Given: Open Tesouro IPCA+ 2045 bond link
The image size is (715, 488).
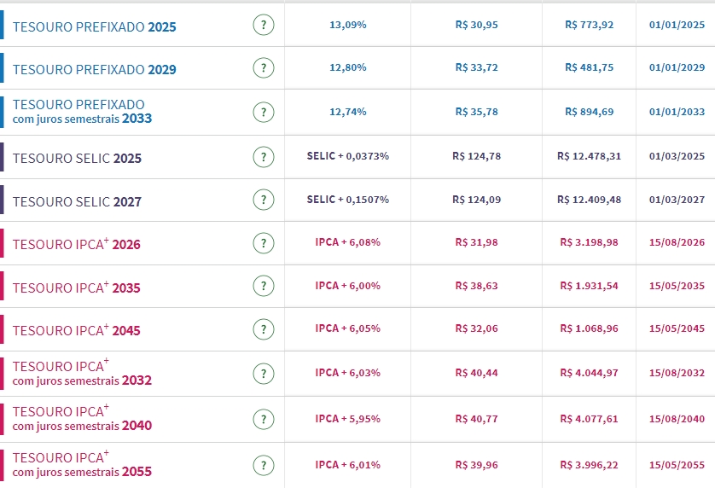Looking at the screenshot, I should coord(76,330).
